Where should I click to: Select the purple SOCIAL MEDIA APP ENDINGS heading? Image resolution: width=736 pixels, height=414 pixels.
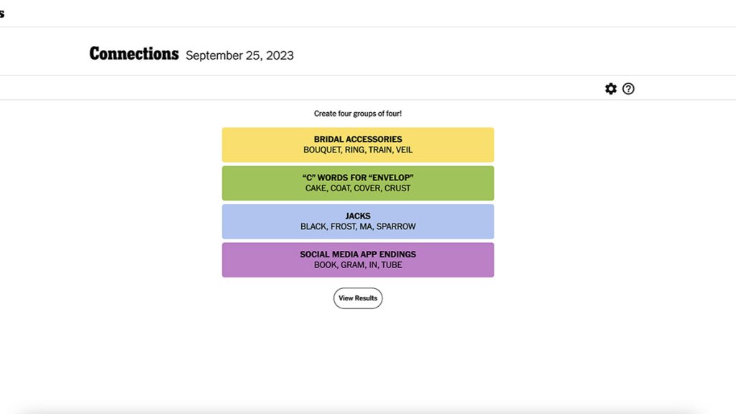pos(358,254)
